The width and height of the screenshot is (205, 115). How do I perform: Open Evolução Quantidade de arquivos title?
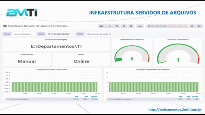(x=153, y=70)
